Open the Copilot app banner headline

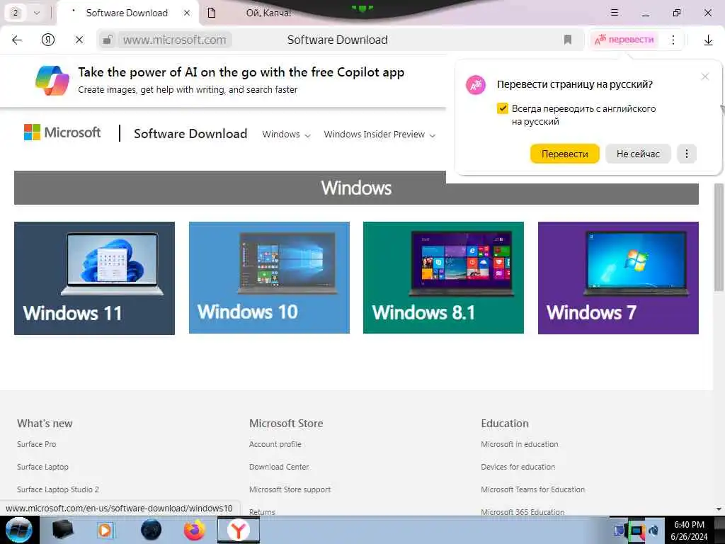pyautogui.click(x=241, y=72)
